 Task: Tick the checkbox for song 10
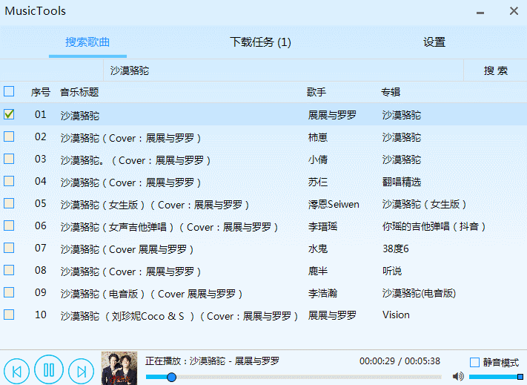click(9, 315)
